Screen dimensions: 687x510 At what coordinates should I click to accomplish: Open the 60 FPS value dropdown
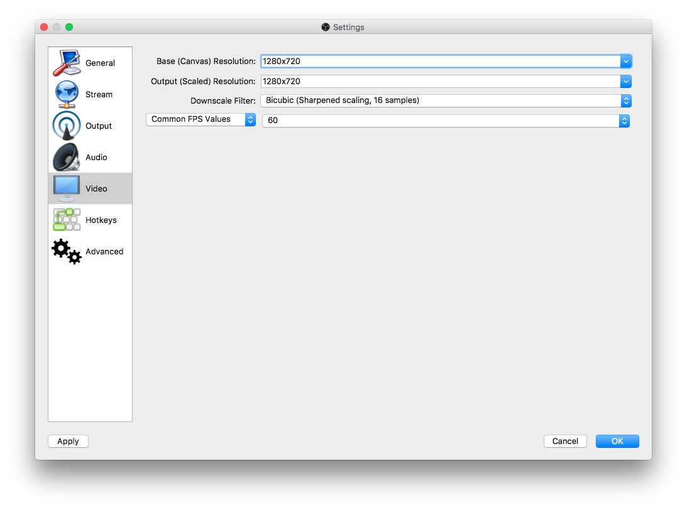(446, 121)
